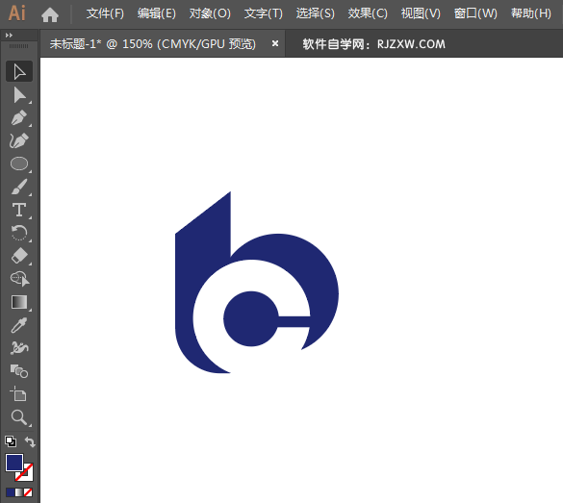The image size is (563, 503).
Task: Open the 选择(S) menu
Action: click(x=316, y=13)
